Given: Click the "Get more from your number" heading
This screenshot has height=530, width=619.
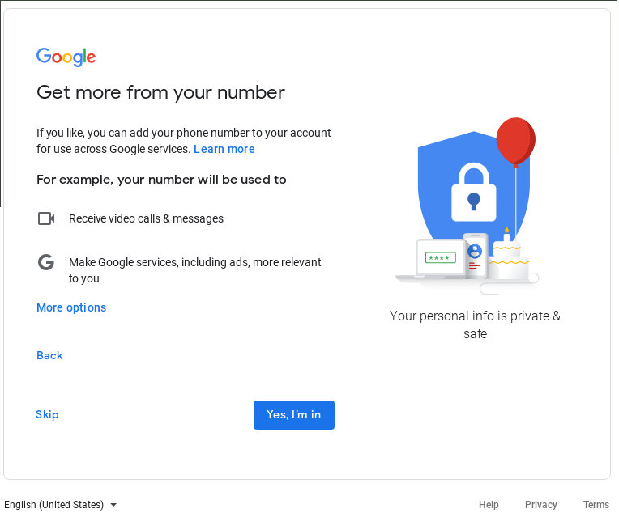Looking at the screenshot, I should (160, 92).
